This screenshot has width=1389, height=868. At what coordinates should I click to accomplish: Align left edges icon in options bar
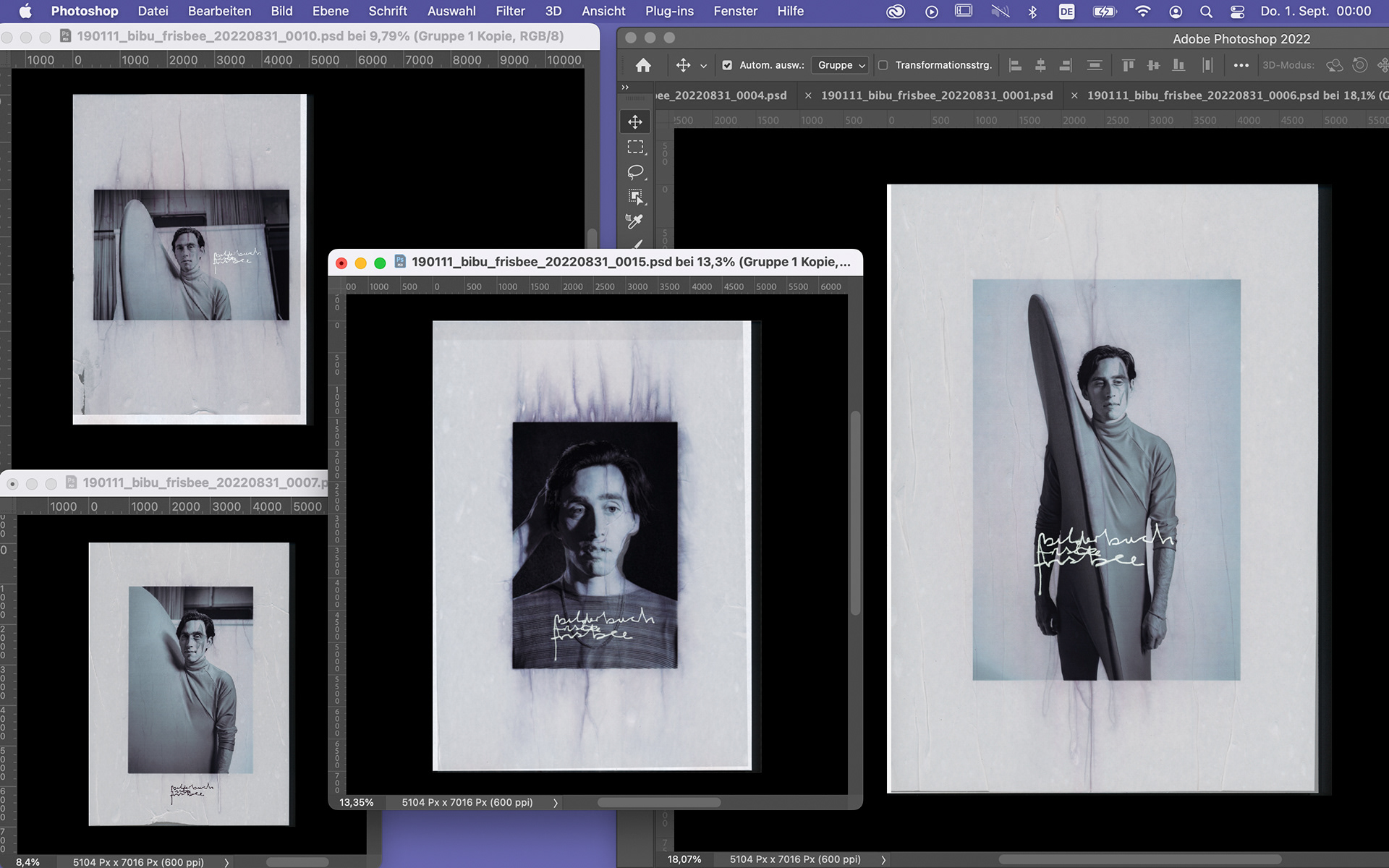click(x=1015, y=66)
